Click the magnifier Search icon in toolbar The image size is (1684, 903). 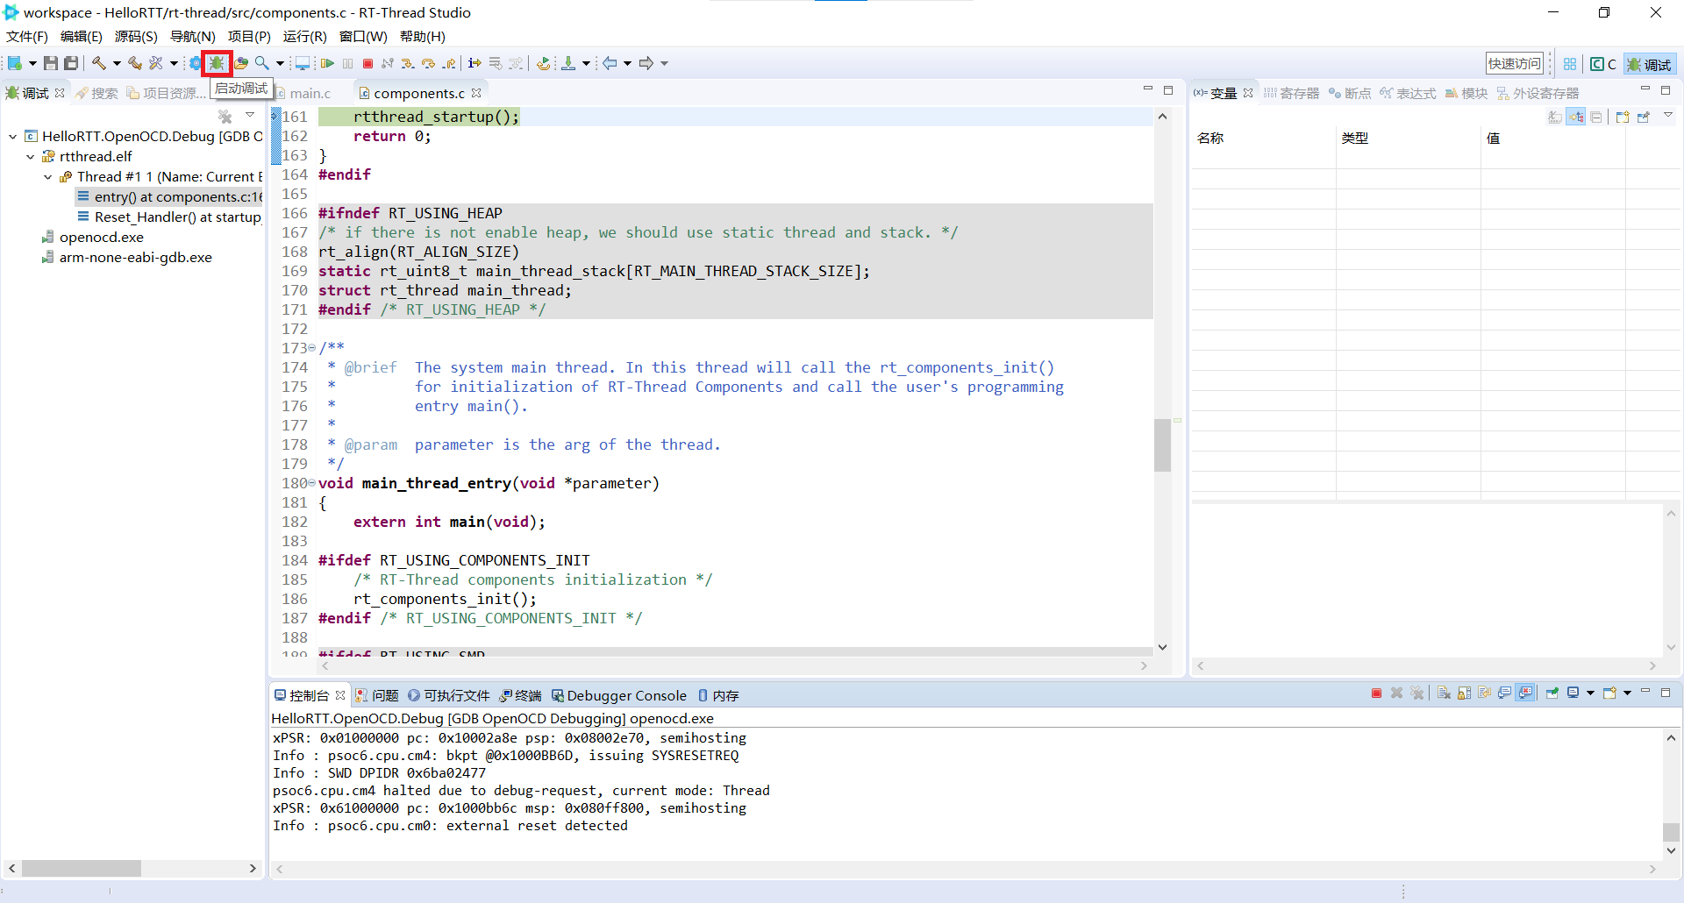261,63
